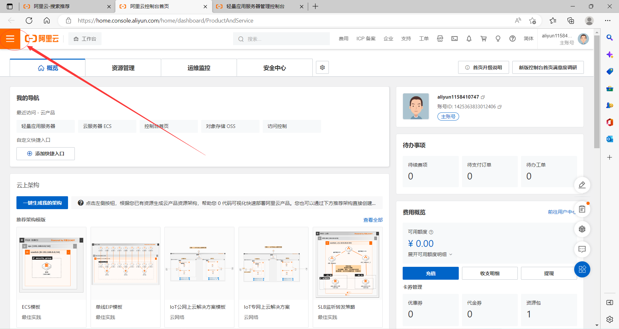Open tab settings gear icon
The width and height of the screenshot is (619, 329).
click(x=322, y=67)
